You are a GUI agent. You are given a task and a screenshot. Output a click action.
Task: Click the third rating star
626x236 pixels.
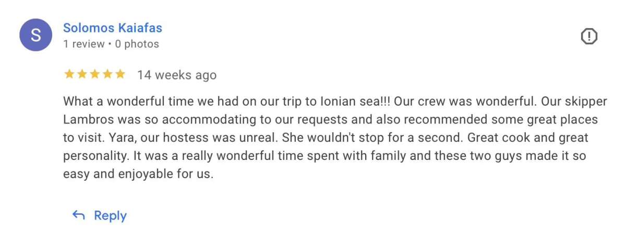pos(94,74)
